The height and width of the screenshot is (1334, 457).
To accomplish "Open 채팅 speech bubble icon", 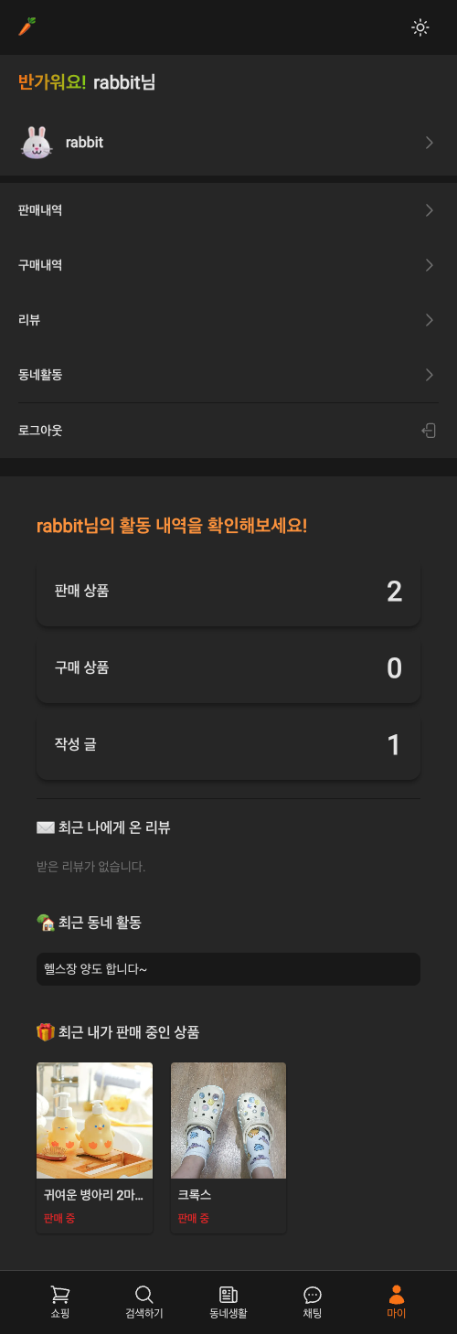I will [313, 1295].
